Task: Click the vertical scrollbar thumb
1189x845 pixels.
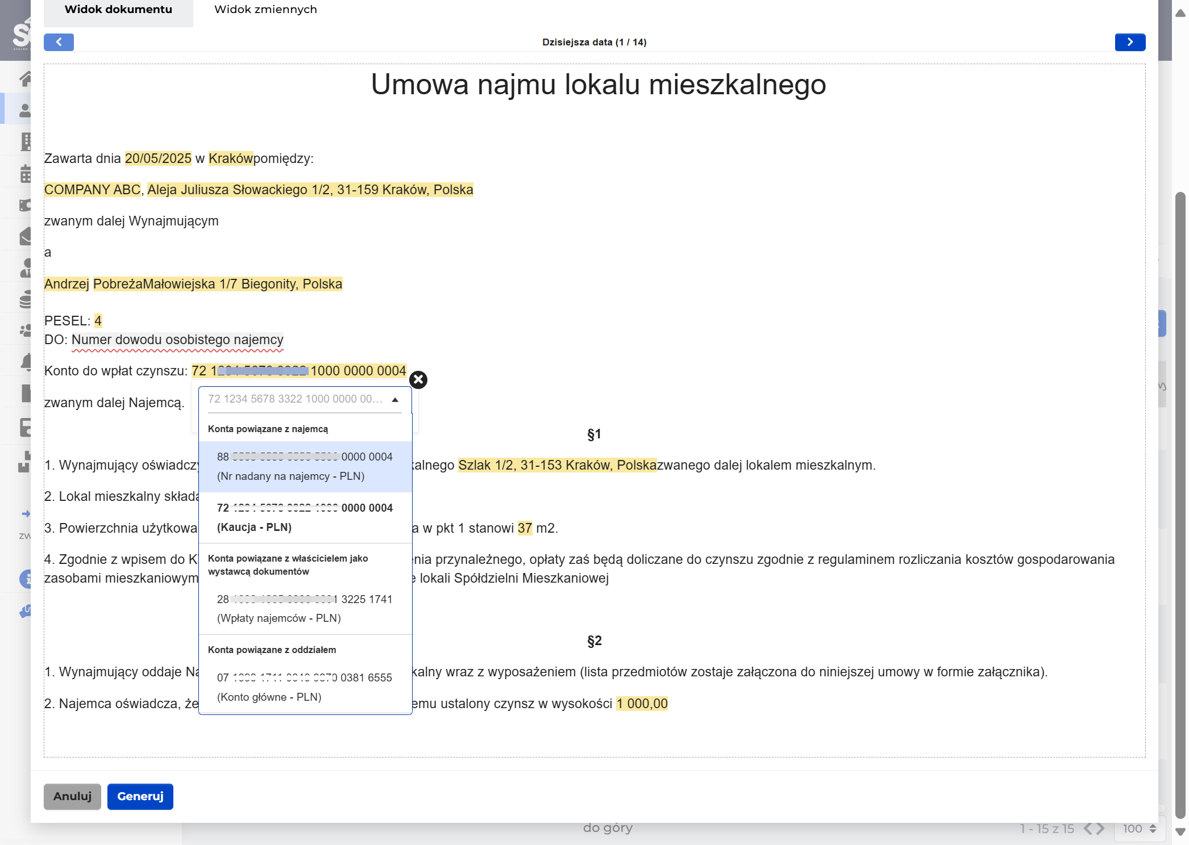Action: (1180, 505)
